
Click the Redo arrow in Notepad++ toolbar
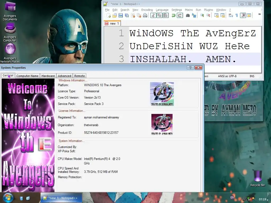180,16
